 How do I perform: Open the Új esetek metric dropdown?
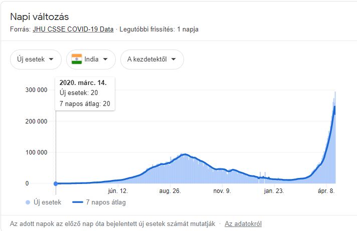click(x=35, y=59)
